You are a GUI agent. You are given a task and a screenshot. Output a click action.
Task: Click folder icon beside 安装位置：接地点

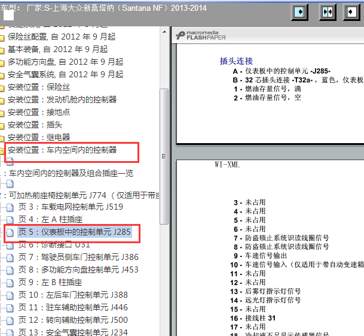pyautogui.click(x=2, y=113)
